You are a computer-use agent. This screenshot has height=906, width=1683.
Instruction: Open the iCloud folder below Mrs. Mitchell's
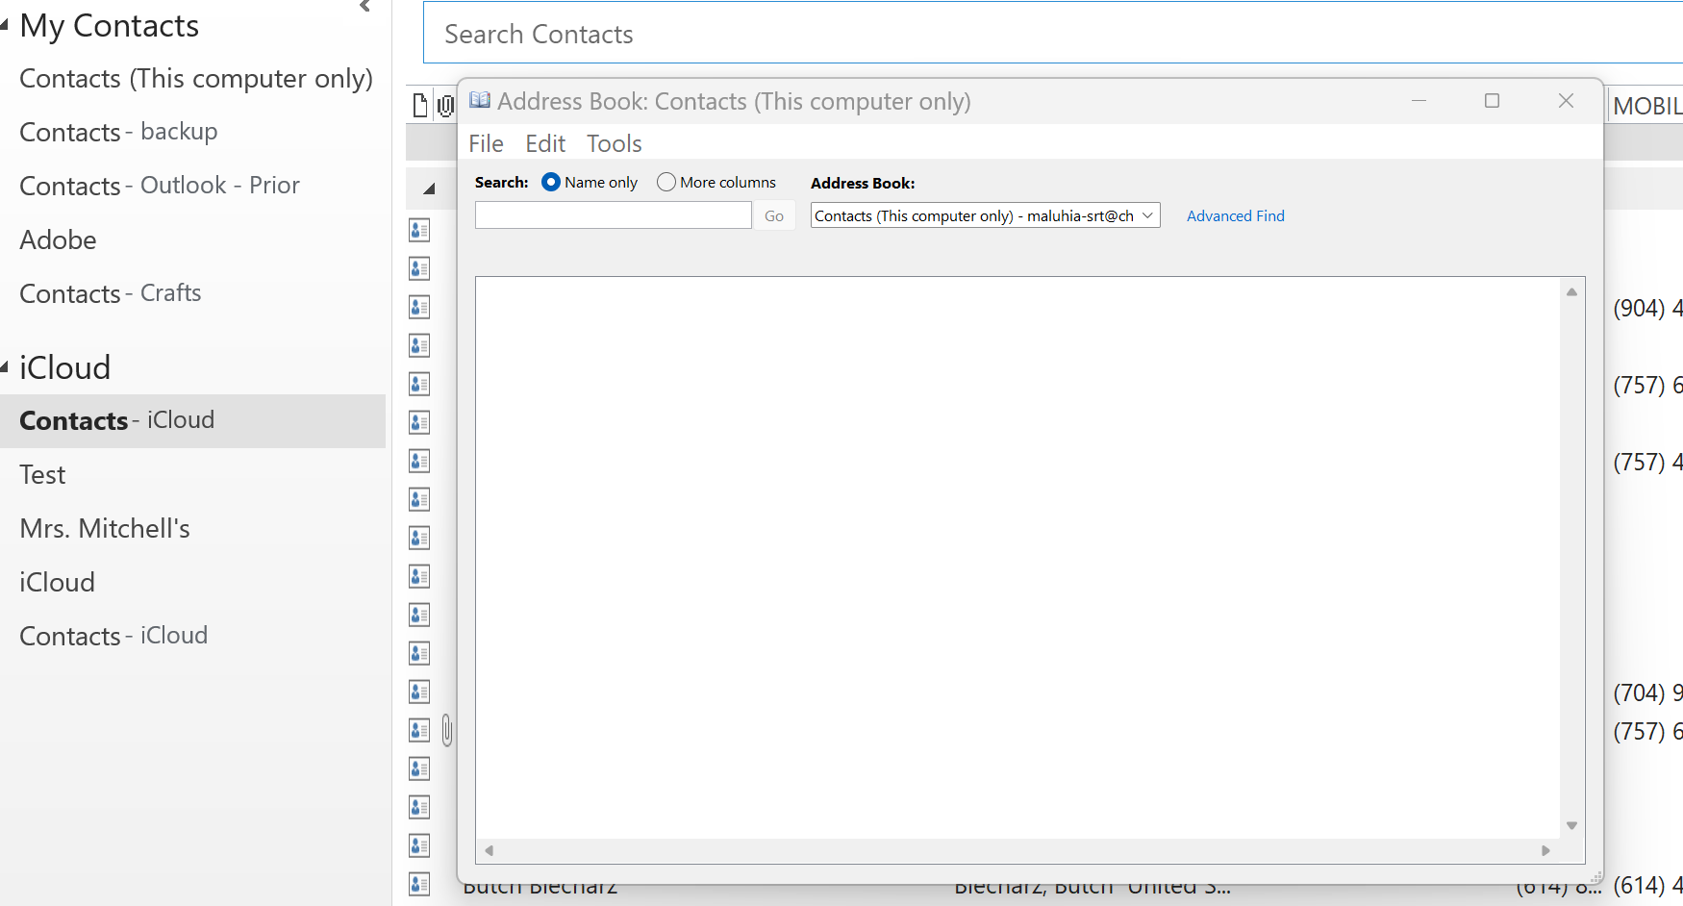click(57, 582)
